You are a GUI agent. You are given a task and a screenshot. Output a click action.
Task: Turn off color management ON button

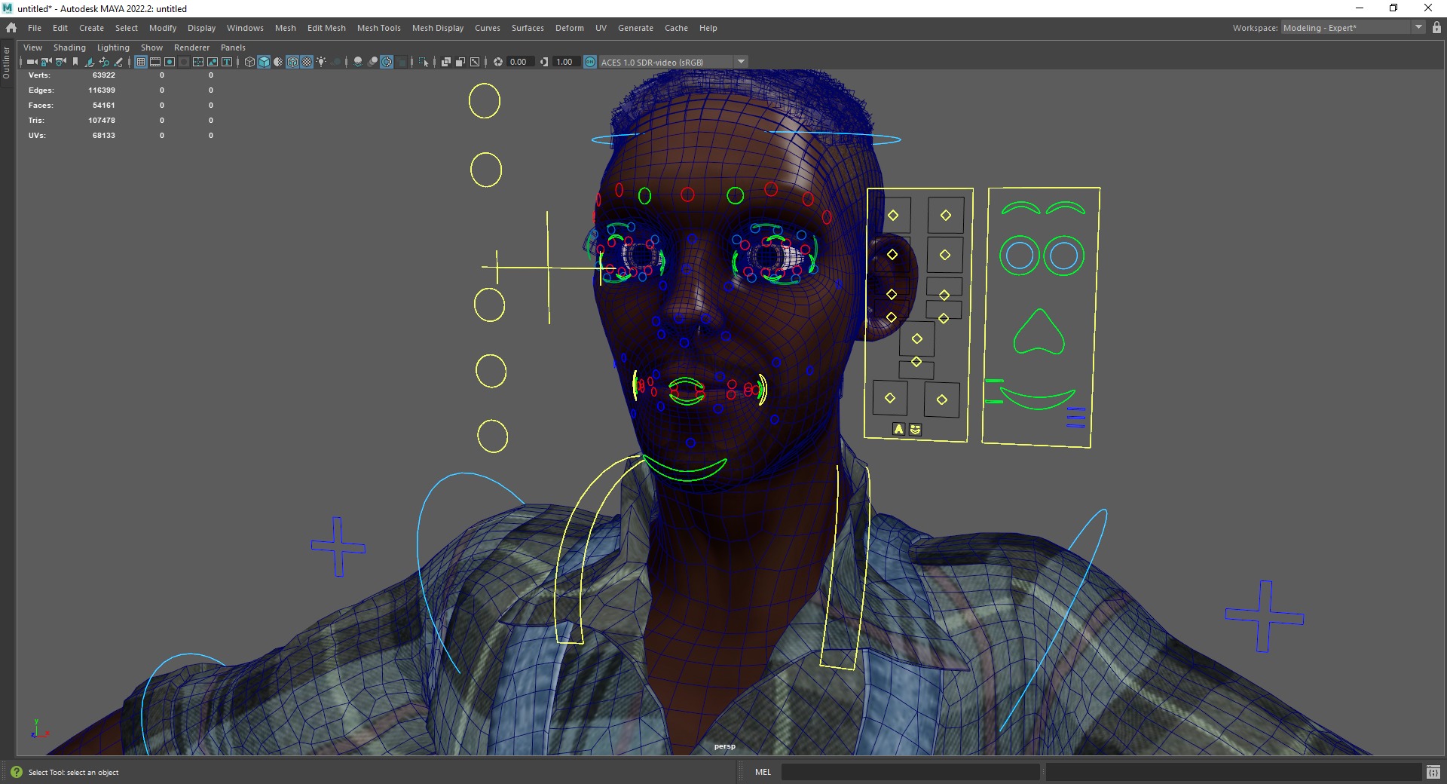click(590, 62)
